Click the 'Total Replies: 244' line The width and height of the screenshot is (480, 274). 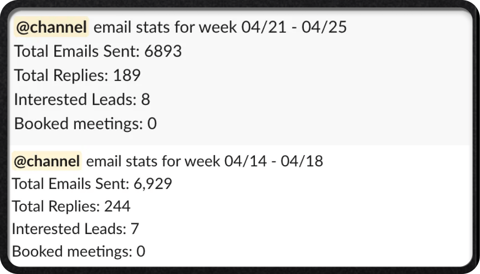click(x=71, y=206)
